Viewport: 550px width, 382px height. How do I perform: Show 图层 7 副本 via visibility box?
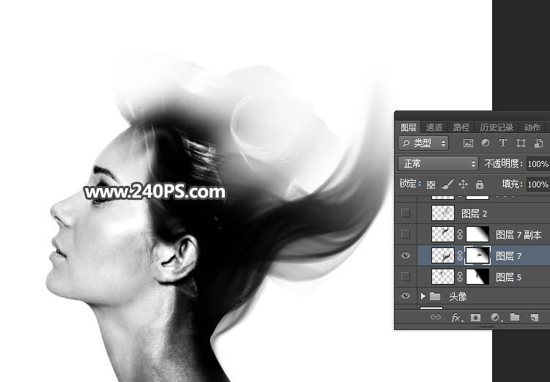[406, 234]
